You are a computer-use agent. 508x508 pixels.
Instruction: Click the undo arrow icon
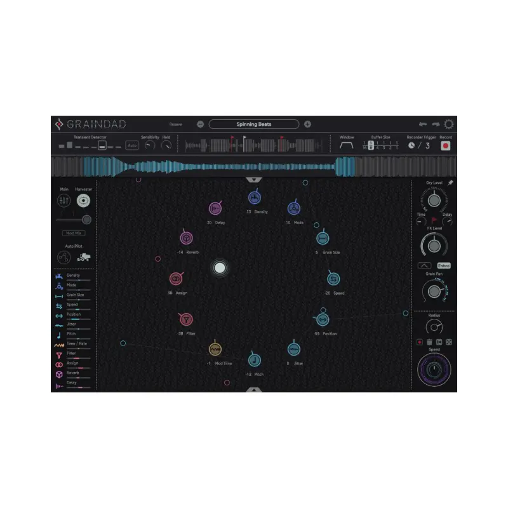click(422, 124)
